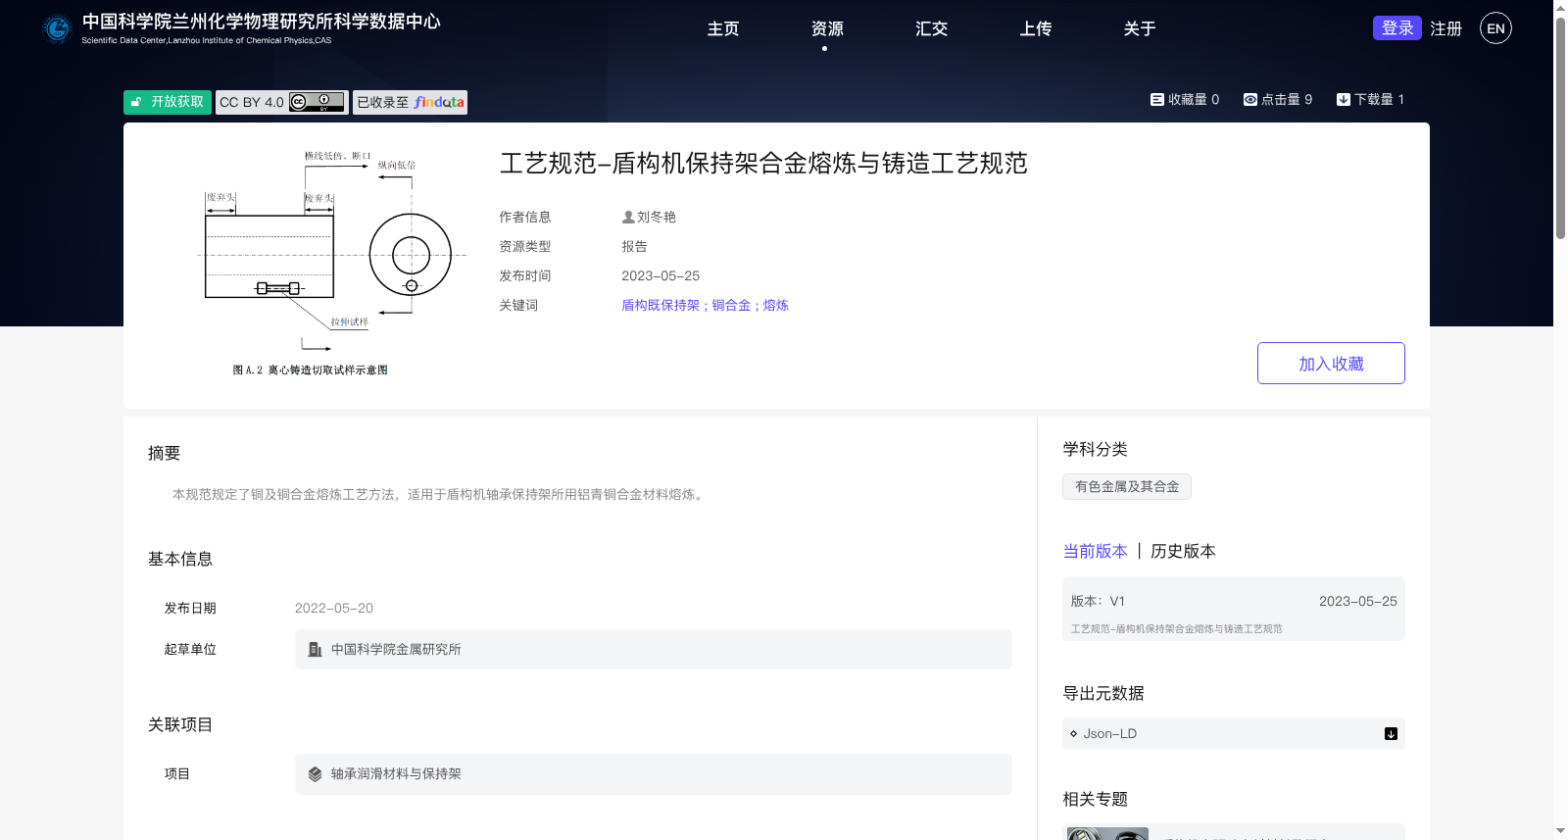Open the 主页 menu item

point(723,28)
